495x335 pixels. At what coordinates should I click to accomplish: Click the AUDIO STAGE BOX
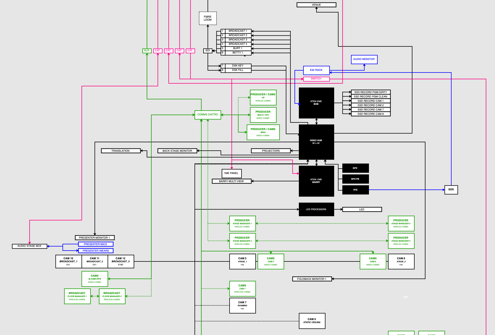29,246
